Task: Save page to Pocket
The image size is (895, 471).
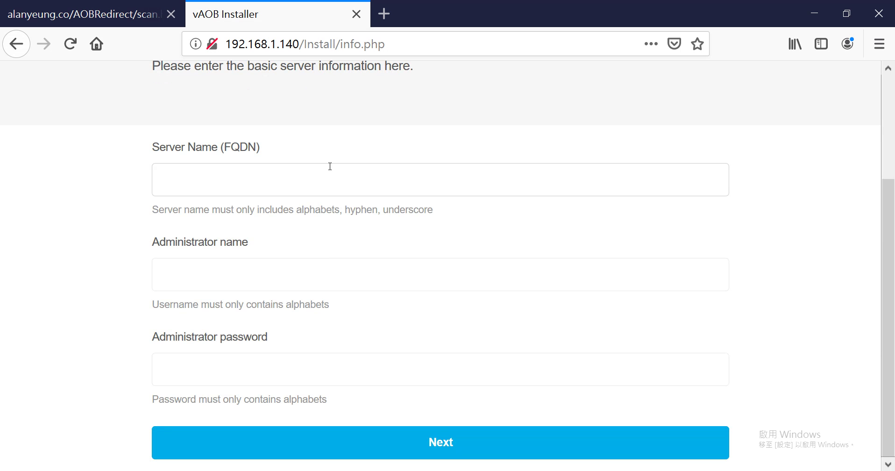Action: click(674, 44)
